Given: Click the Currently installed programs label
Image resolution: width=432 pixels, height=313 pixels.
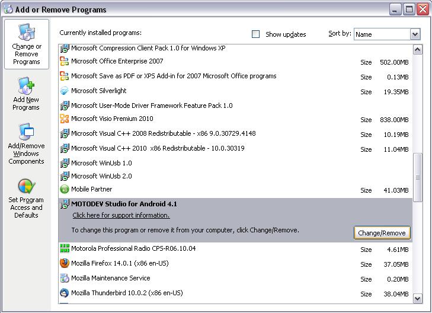Looking at the screenshot, I should [101, 33].
